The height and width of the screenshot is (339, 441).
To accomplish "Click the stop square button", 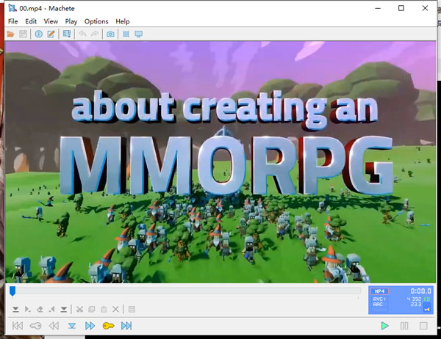I will (423, 326).
